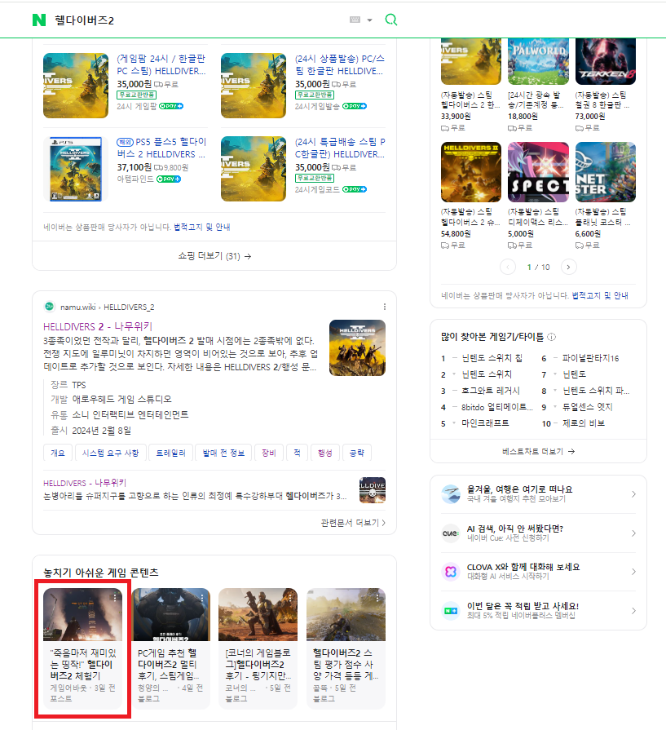Click the airplane travel icon for 올겨울 여행

click(x=451, y=494)
